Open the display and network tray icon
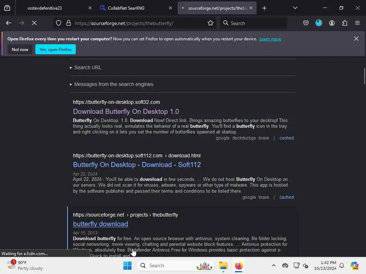The image size is (366, 274). [x=296, y=265]
